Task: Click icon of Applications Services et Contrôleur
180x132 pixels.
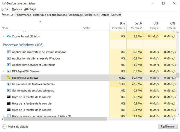Action: pos(9,65)
